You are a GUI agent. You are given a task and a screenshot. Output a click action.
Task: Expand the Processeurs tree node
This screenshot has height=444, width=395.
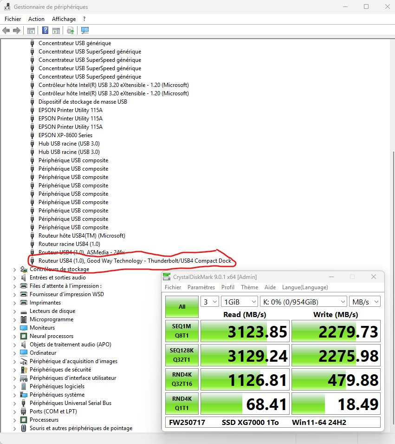coord(15,420)
